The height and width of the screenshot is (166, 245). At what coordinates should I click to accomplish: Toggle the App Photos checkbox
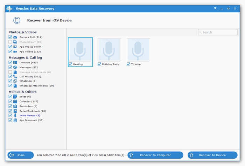[10, 47]
